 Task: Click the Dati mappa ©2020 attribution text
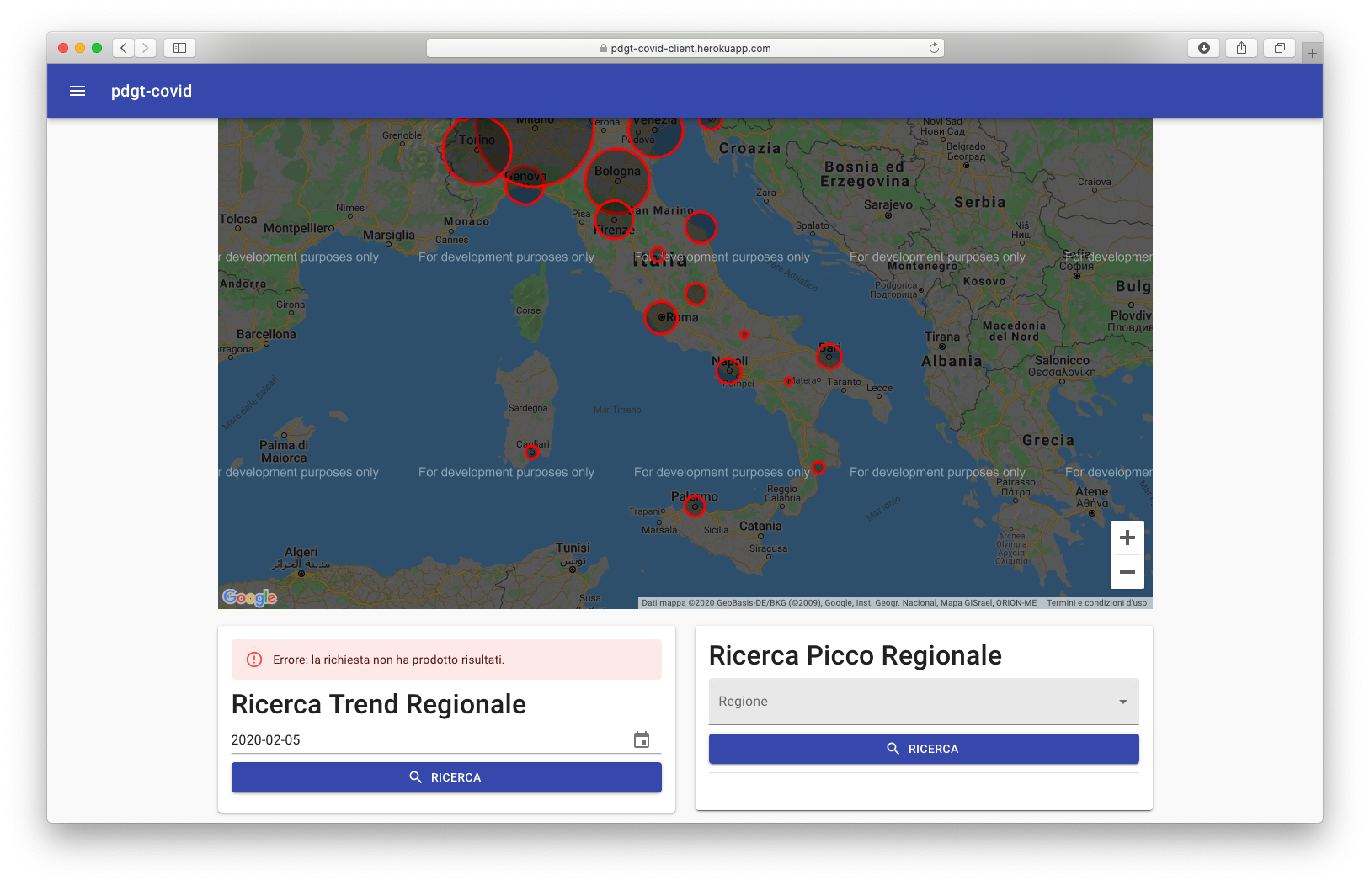click(840, 603)
